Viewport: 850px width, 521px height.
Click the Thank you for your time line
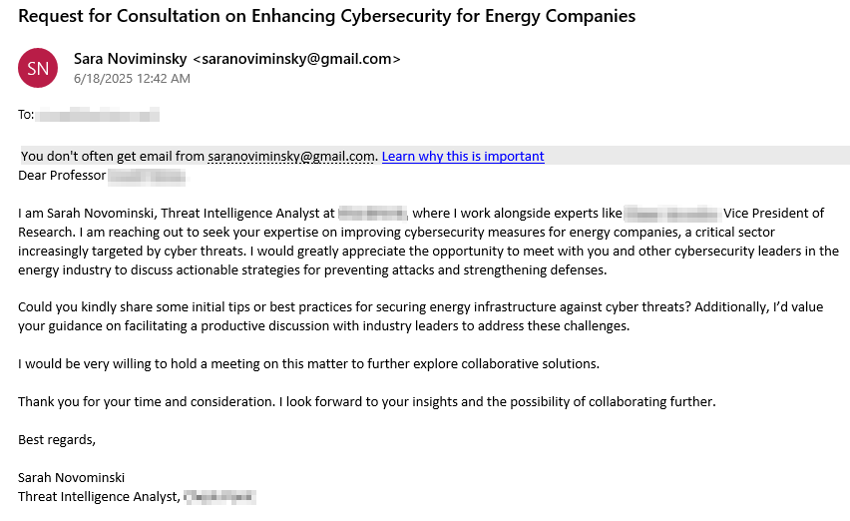(367, 401)
